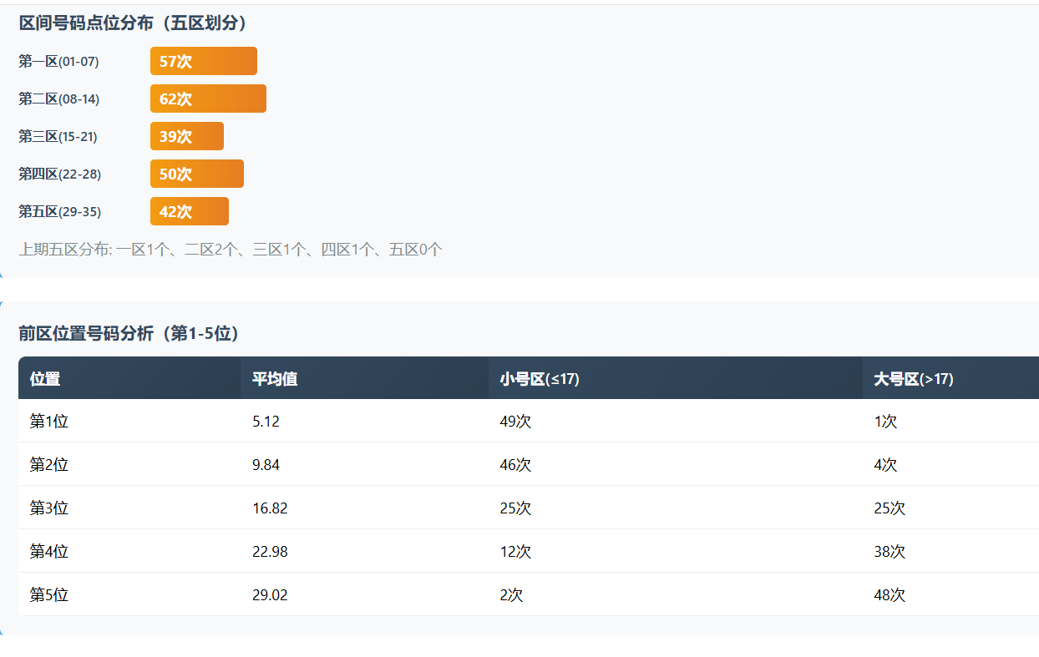The image size is (1039, 657).
Task: Click the 前区位置号码分析 heading
Action: coord(129,333)
